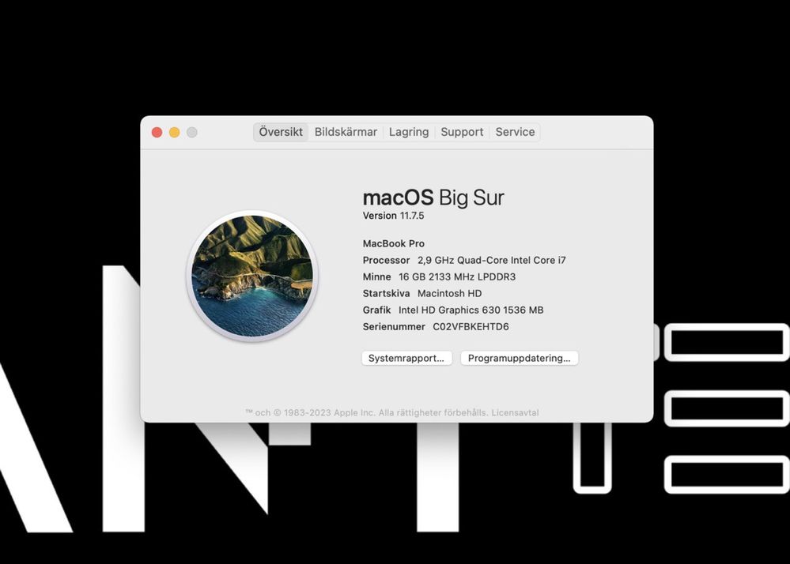Click the Grafik label
Screen dimensions: 790x564
coord(376,310)
